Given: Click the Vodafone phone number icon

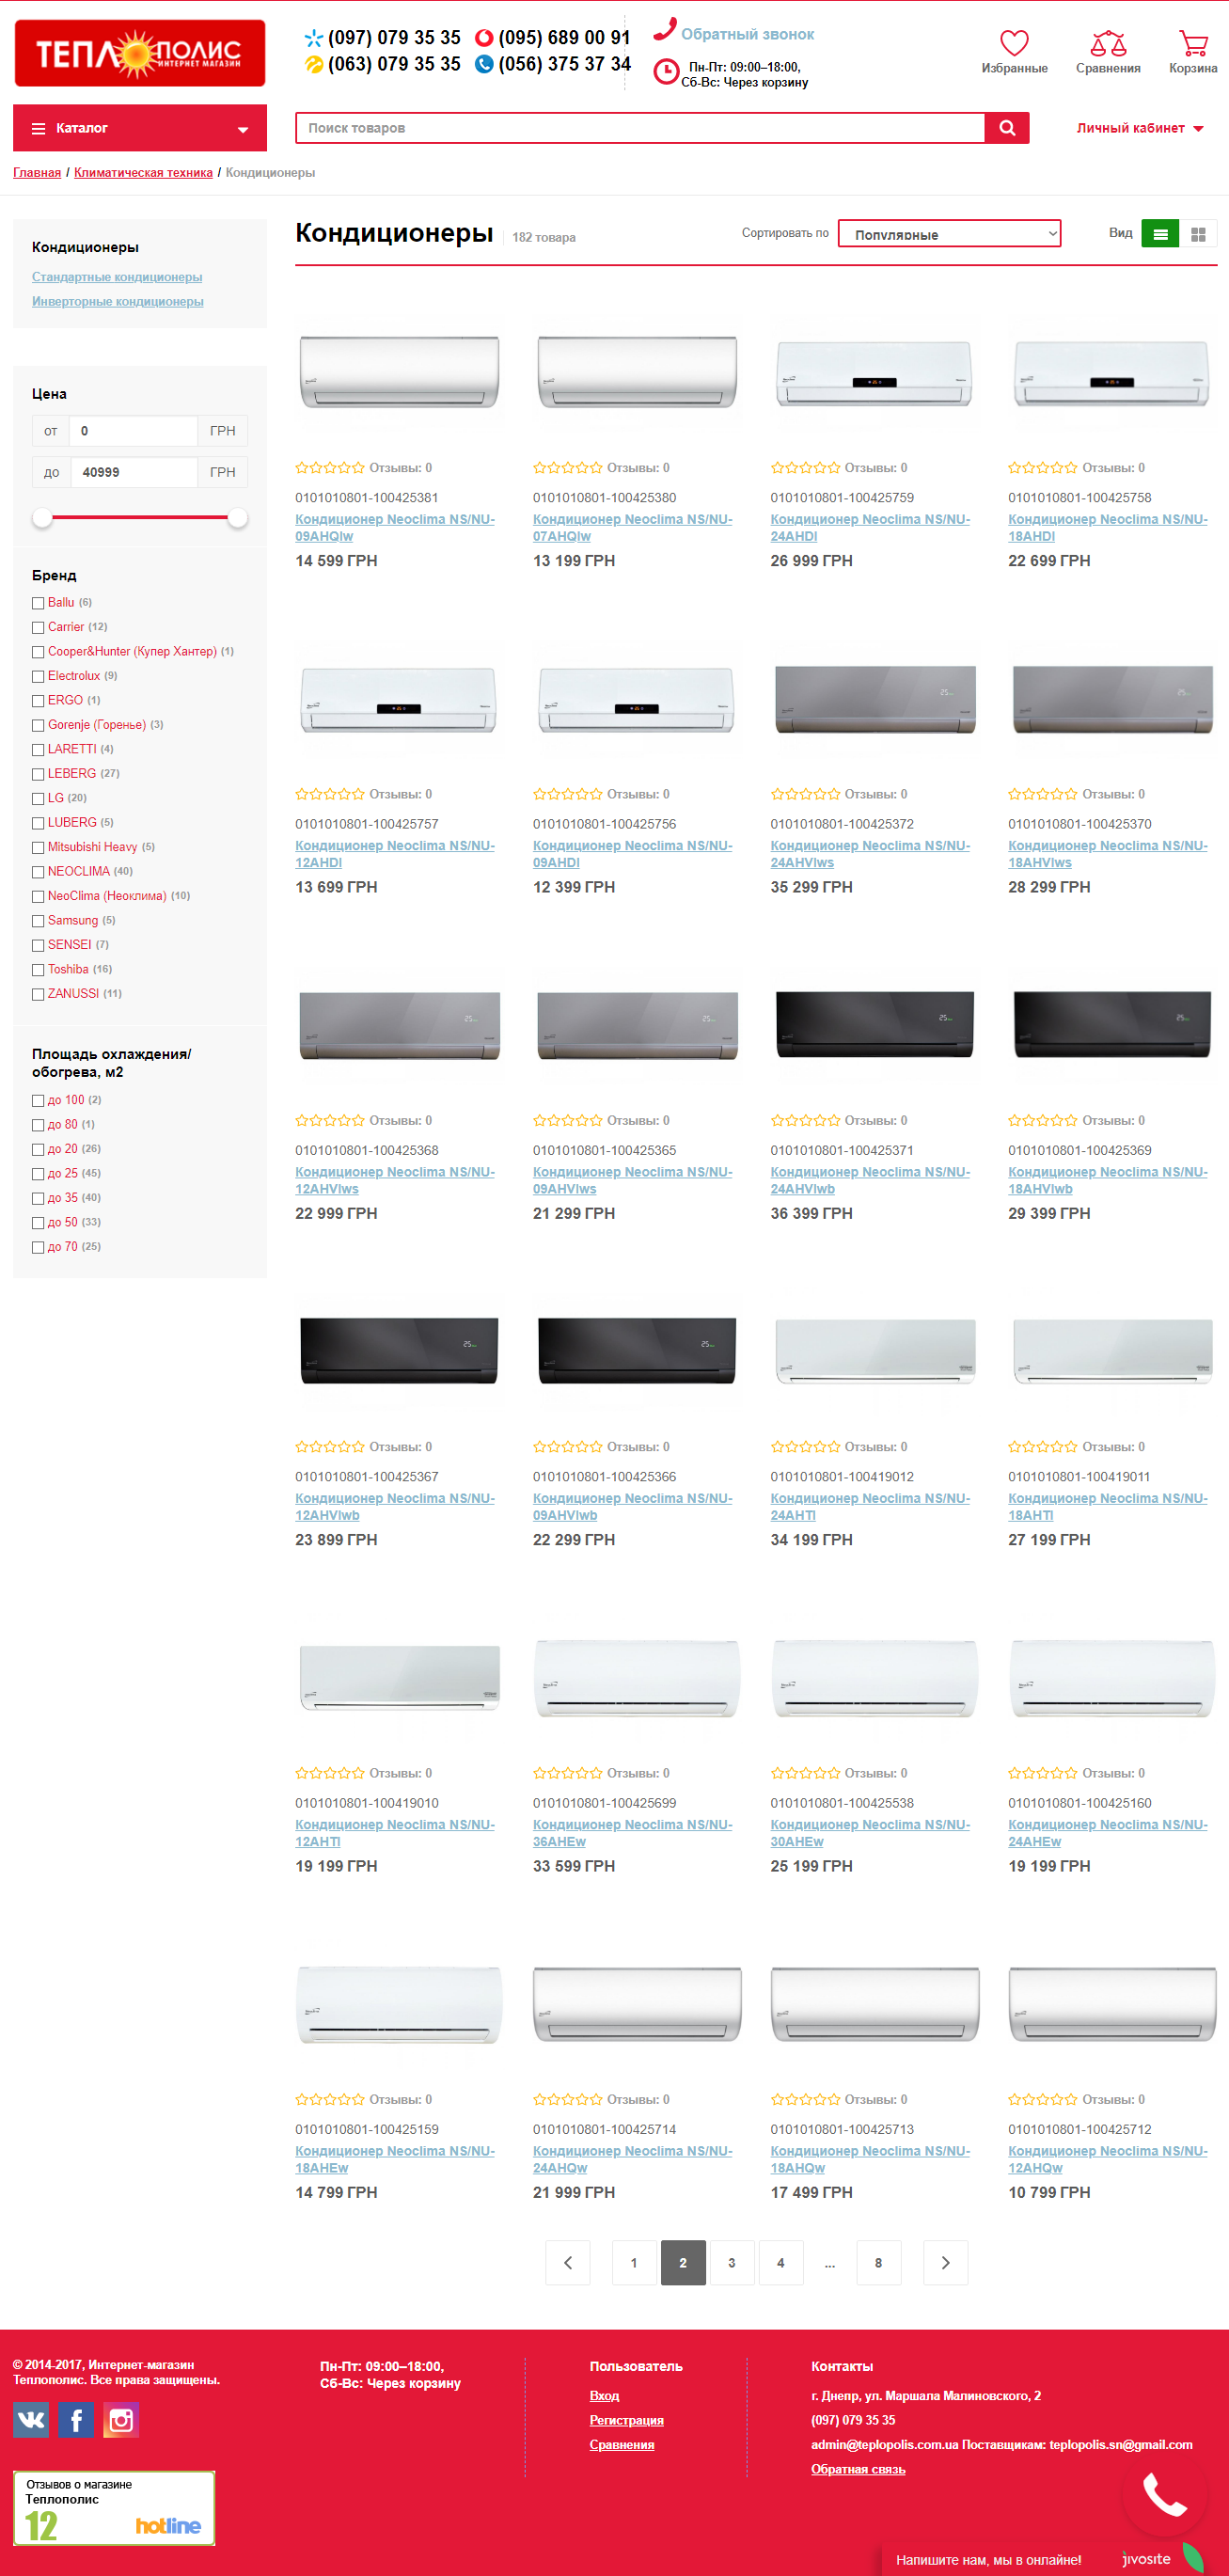Looking at the screenshot, I should [484, 38].
